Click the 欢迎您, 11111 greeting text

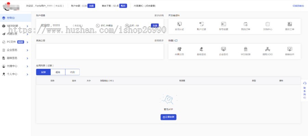50,26
